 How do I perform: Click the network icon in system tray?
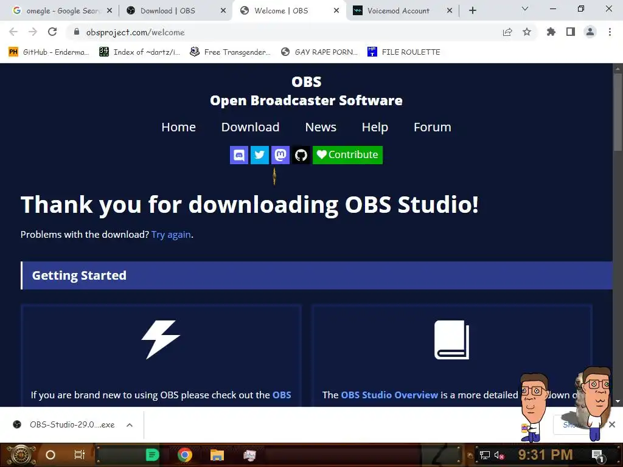coord(485,455)
